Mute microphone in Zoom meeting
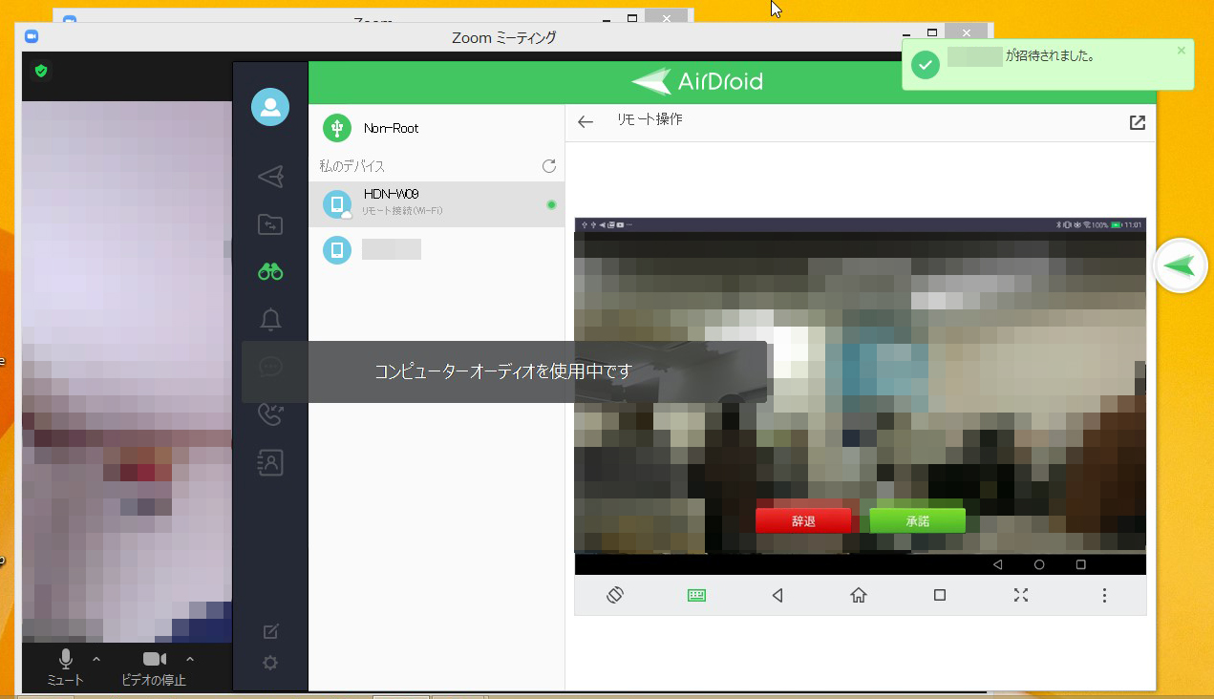 pos(66,668)
